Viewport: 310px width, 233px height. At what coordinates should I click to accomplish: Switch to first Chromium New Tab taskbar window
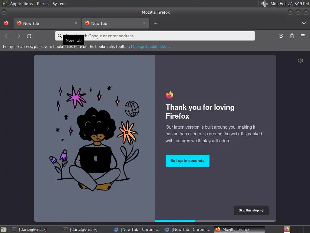pyautogui.click(x=137, y=229)
